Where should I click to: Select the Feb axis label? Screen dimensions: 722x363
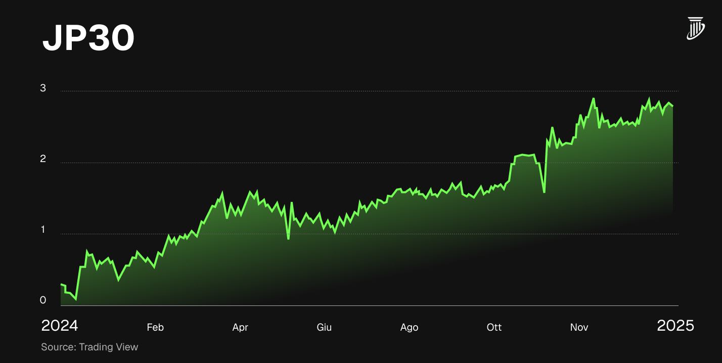[155, 327]
